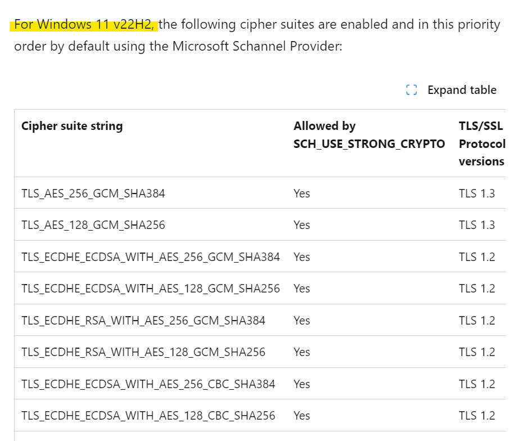The image size is (524, 441).
Task: Click the TLS_ECDHE_ECDSA_WITH_AES_256_GCM_SHA384 cell
Action: point(151,257)
